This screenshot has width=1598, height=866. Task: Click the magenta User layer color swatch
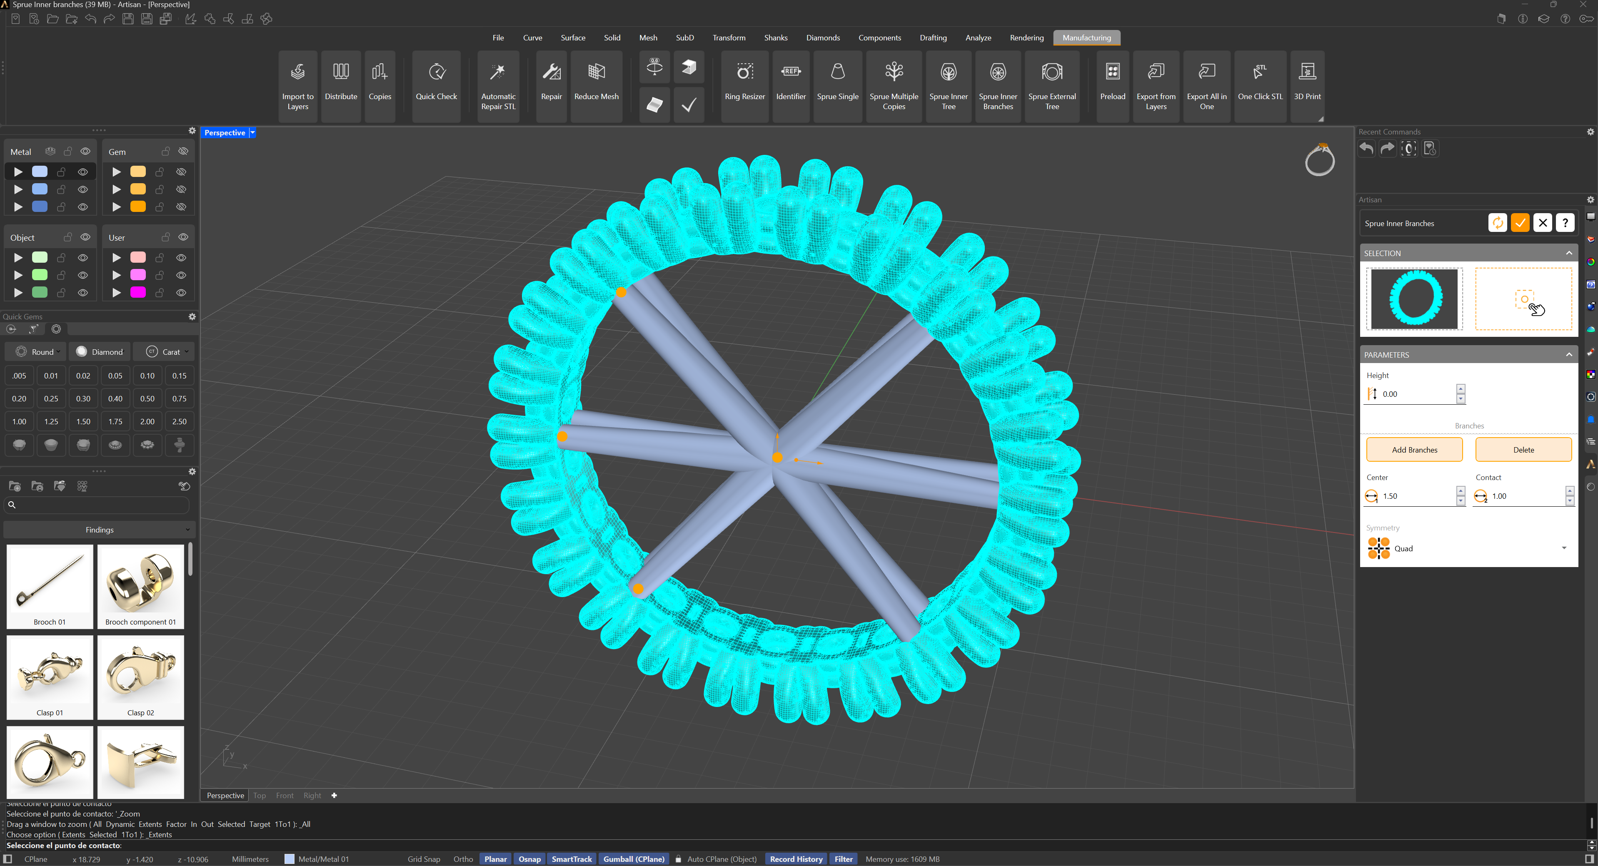[x=138, y=293]
